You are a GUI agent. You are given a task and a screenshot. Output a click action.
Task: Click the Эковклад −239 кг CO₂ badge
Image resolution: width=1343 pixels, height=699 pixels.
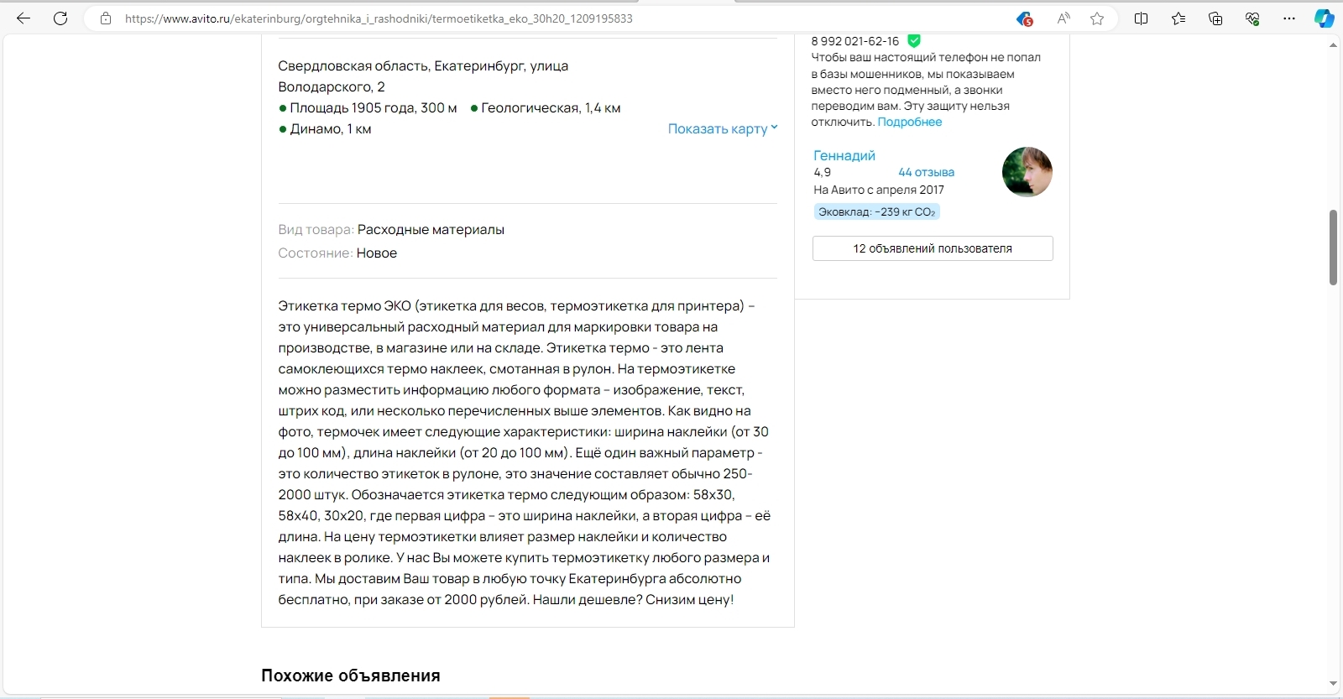click(876, 212)
